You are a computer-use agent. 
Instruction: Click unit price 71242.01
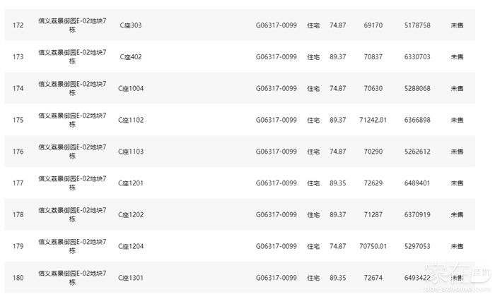[373, 120]
